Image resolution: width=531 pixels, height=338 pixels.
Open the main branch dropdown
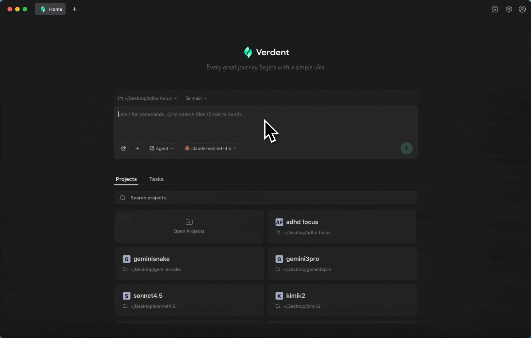(x=197, y=98)
